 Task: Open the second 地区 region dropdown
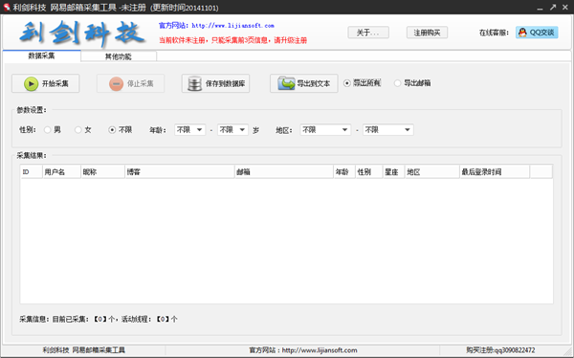388,130
